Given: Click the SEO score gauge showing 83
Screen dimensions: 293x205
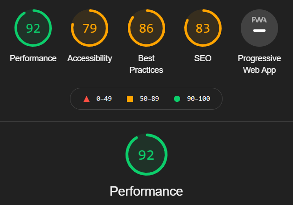Looking at the screenshot, I should [x=203, y=28].
